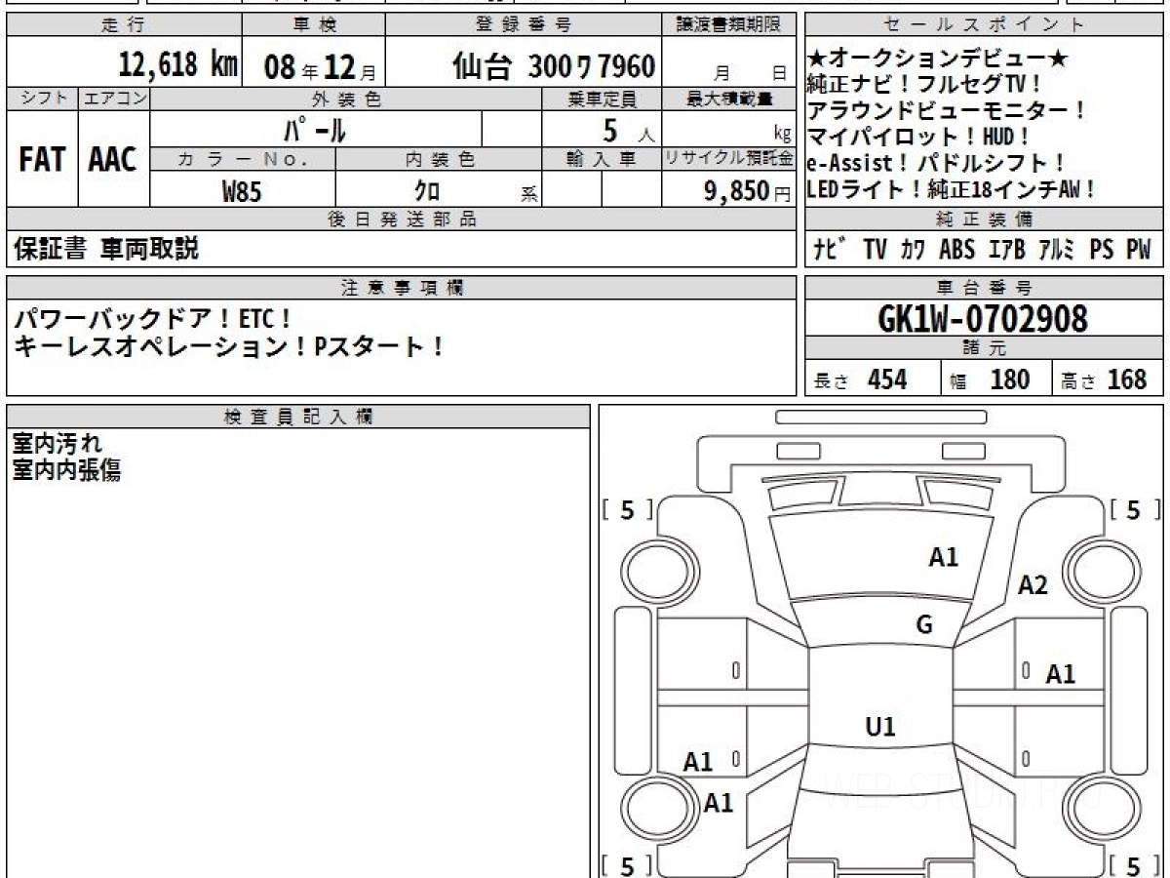Click the A1 scratch marker on the hood
The height and width of the screenshot is (878, 1170).
pyautogui.click(x=943, y=557)
